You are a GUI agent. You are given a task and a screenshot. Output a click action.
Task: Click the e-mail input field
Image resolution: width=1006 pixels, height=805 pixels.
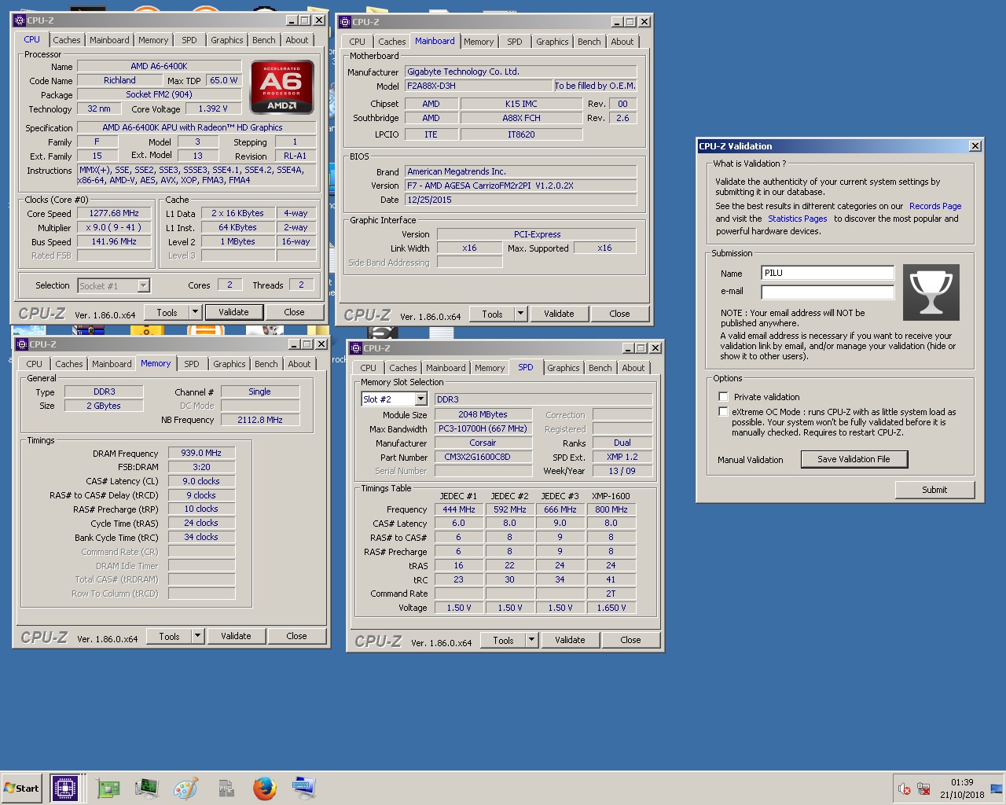coord(828,292)
